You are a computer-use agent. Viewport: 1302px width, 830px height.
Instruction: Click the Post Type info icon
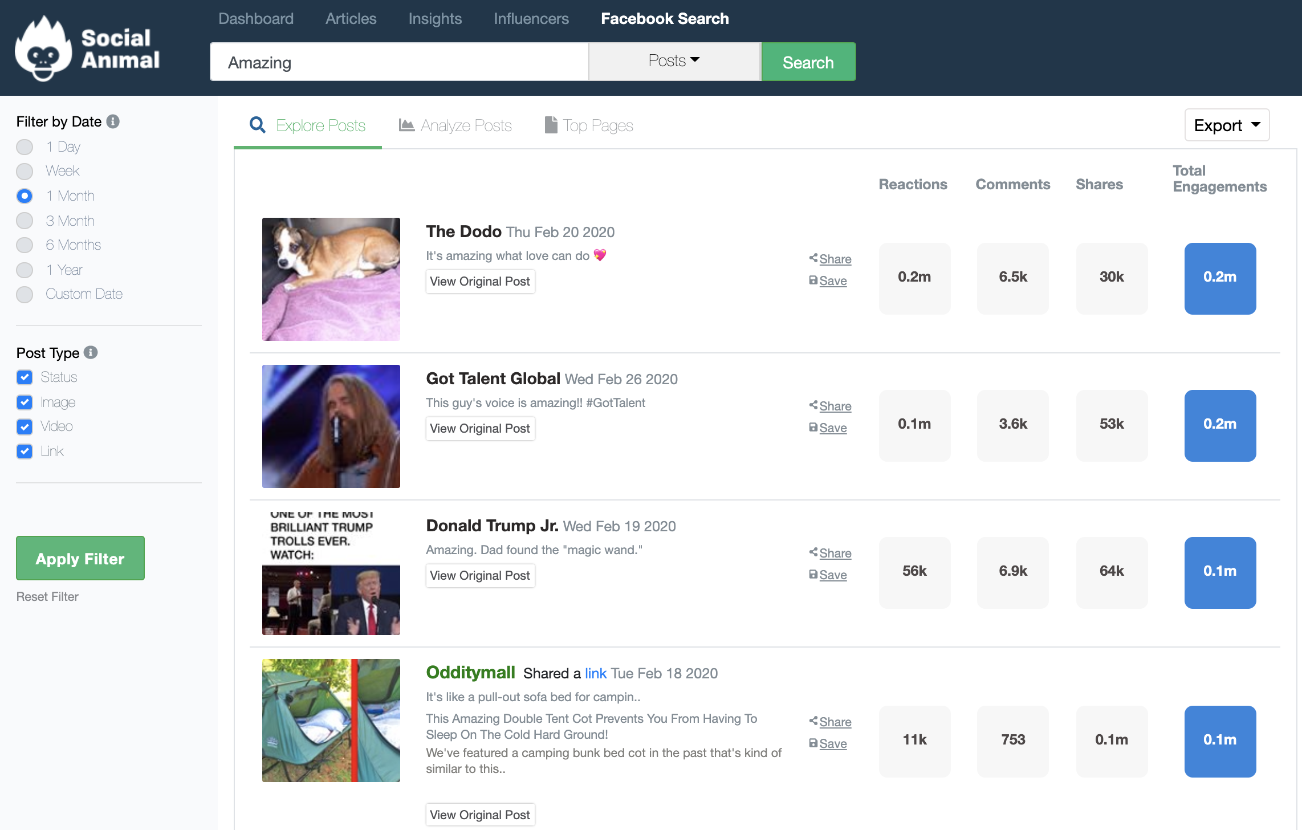pos(91,352)
